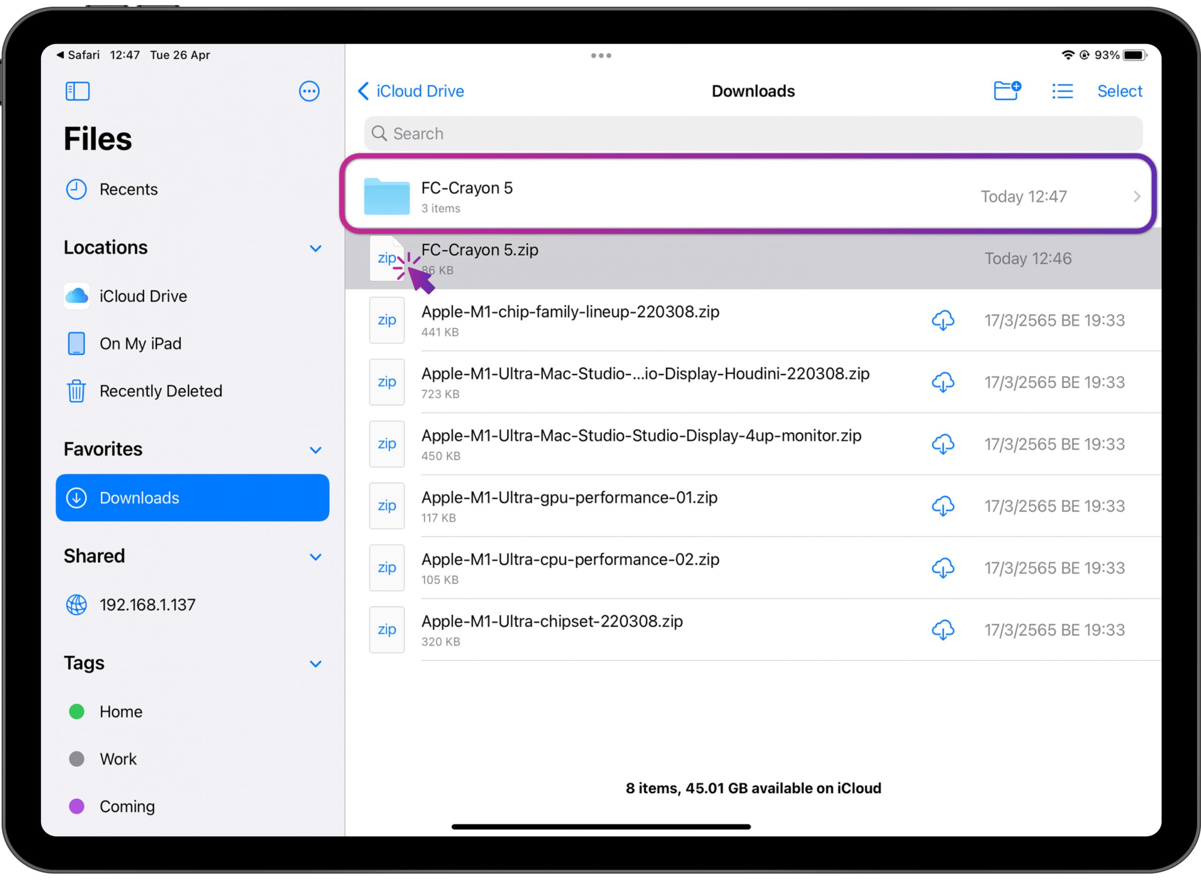Create a new folder with toolbar icon
1201x880 pixels.
(x=1007, y=91)
